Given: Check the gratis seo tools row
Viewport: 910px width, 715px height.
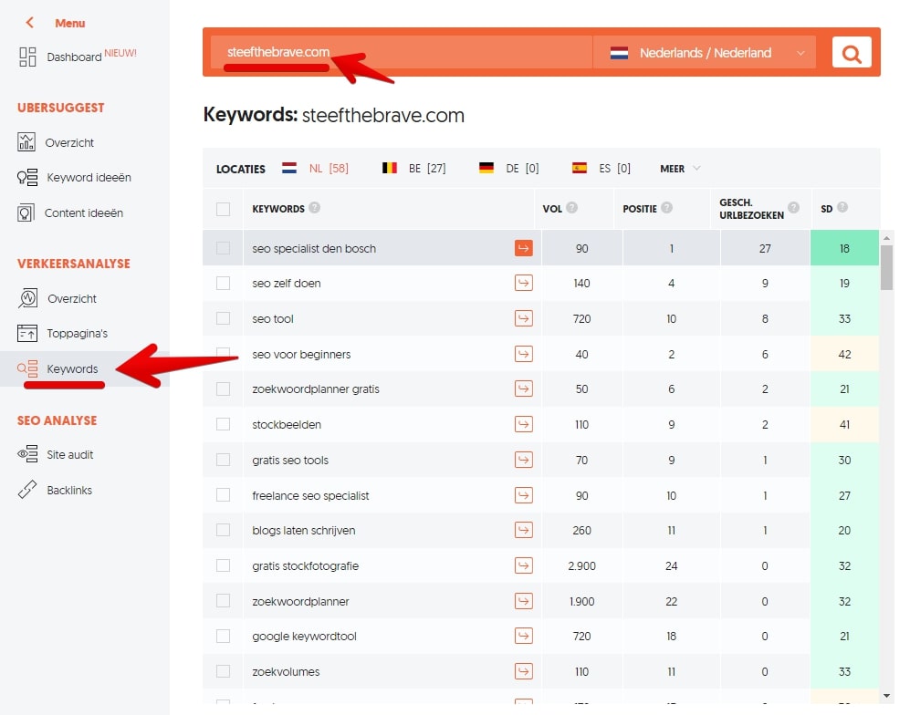Looking at the screenshot, I should point(223,460).
